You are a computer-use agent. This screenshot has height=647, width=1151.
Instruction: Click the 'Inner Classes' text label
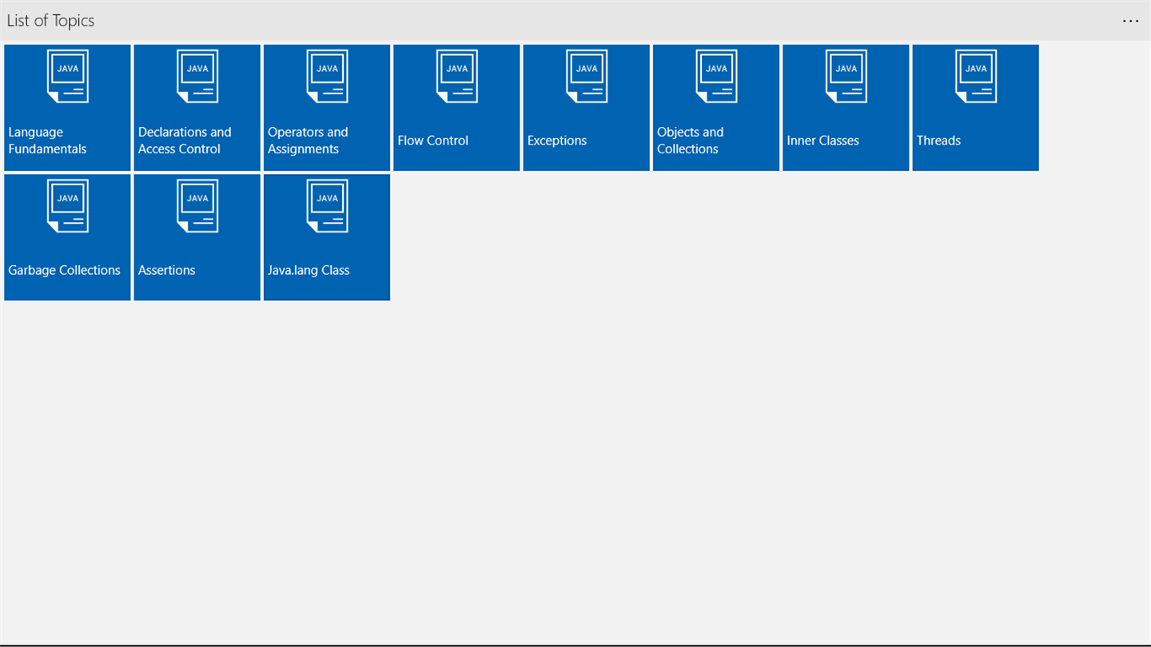click(x=822, y=141)
